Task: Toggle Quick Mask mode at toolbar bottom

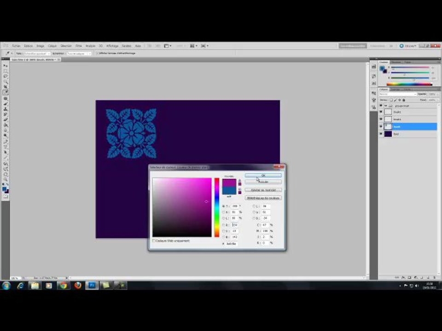Action: click(x=6, y=197)
